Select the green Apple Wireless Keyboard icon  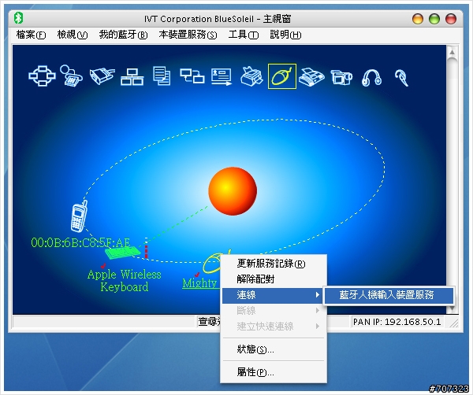123,253
